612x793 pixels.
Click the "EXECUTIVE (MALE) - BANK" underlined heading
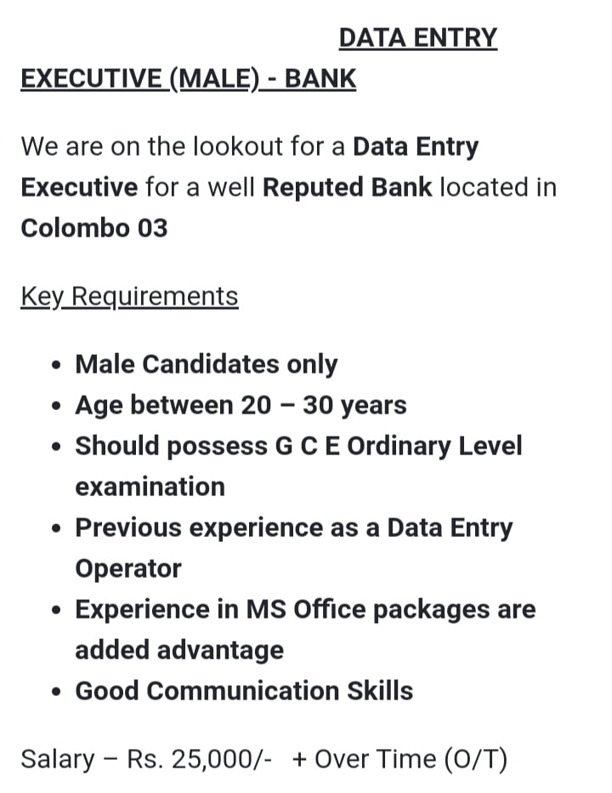point(188,79)
